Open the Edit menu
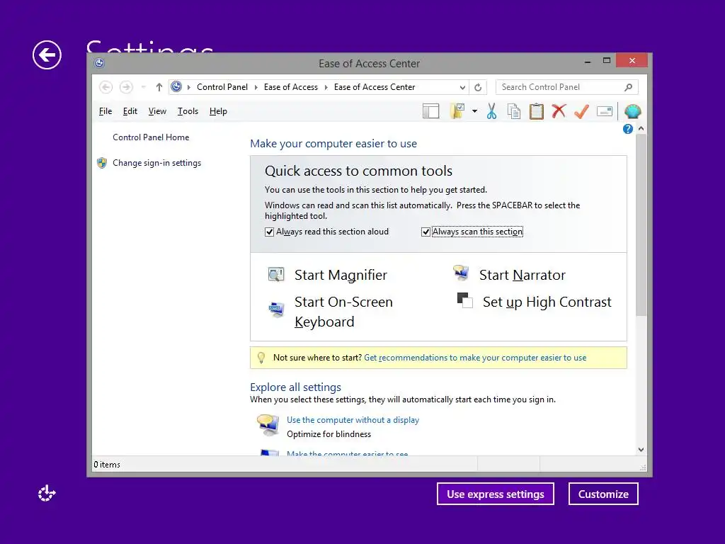Screen dimensions: 725x544 130,111
